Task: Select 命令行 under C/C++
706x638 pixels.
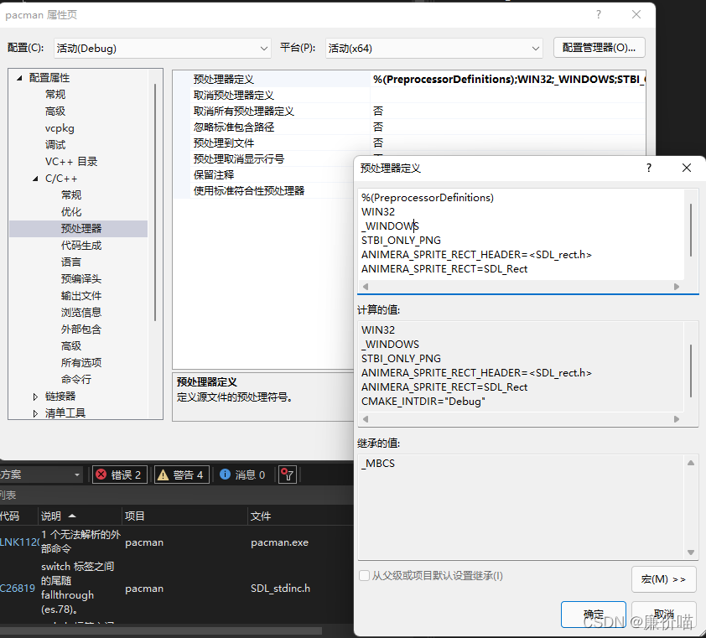Action: [76, 380]
